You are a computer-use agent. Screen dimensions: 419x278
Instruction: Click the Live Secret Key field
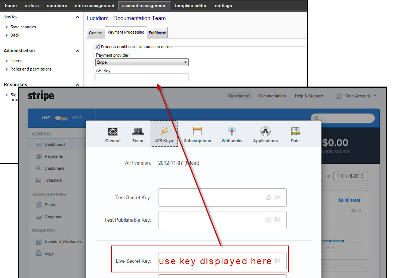(222, 261)
